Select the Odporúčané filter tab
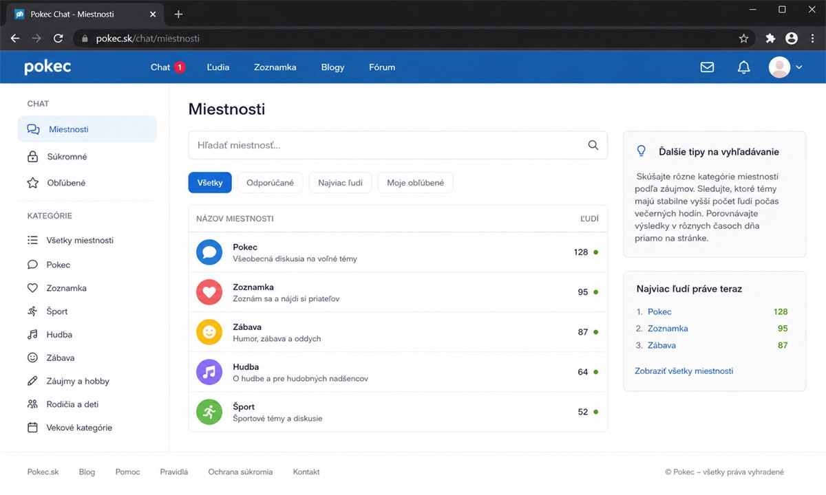This screenshot has width=826, height=495. click(270, 183)
